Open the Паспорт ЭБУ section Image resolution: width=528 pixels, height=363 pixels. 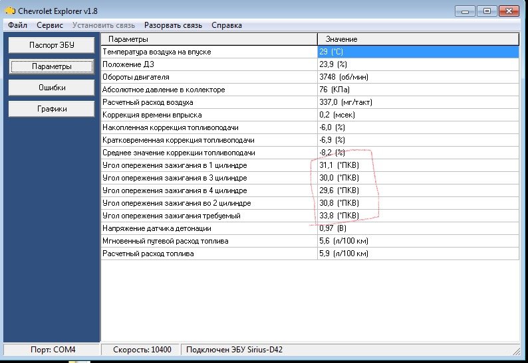tap(51, 45)
